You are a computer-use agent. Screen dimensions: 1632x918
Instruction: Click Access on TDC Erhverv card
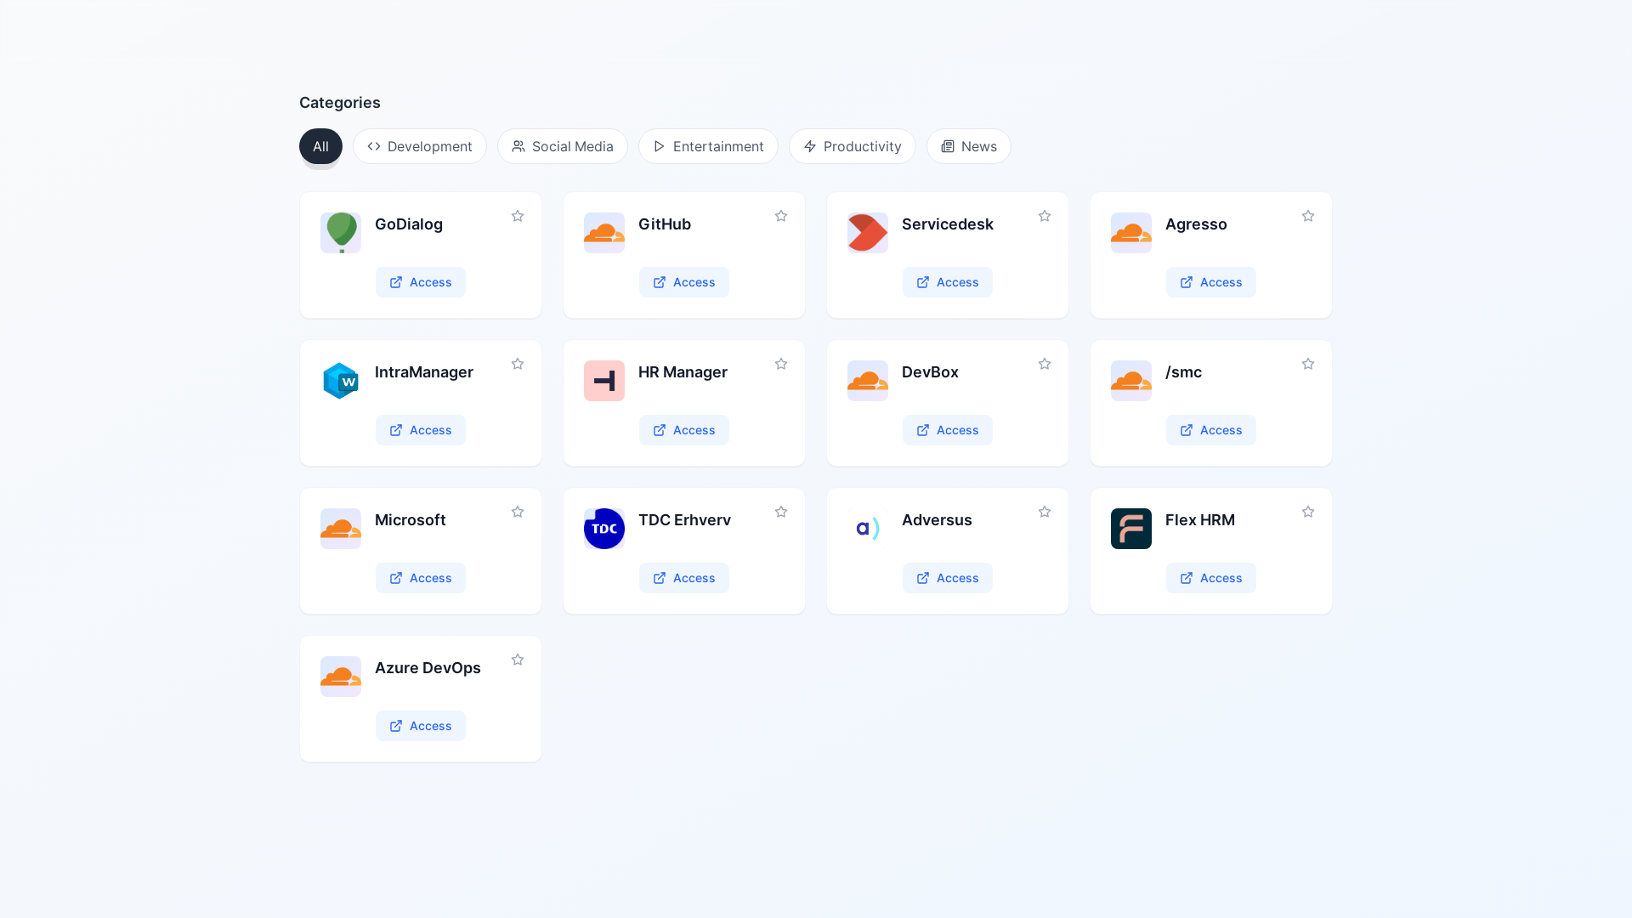tap(684, 578)
